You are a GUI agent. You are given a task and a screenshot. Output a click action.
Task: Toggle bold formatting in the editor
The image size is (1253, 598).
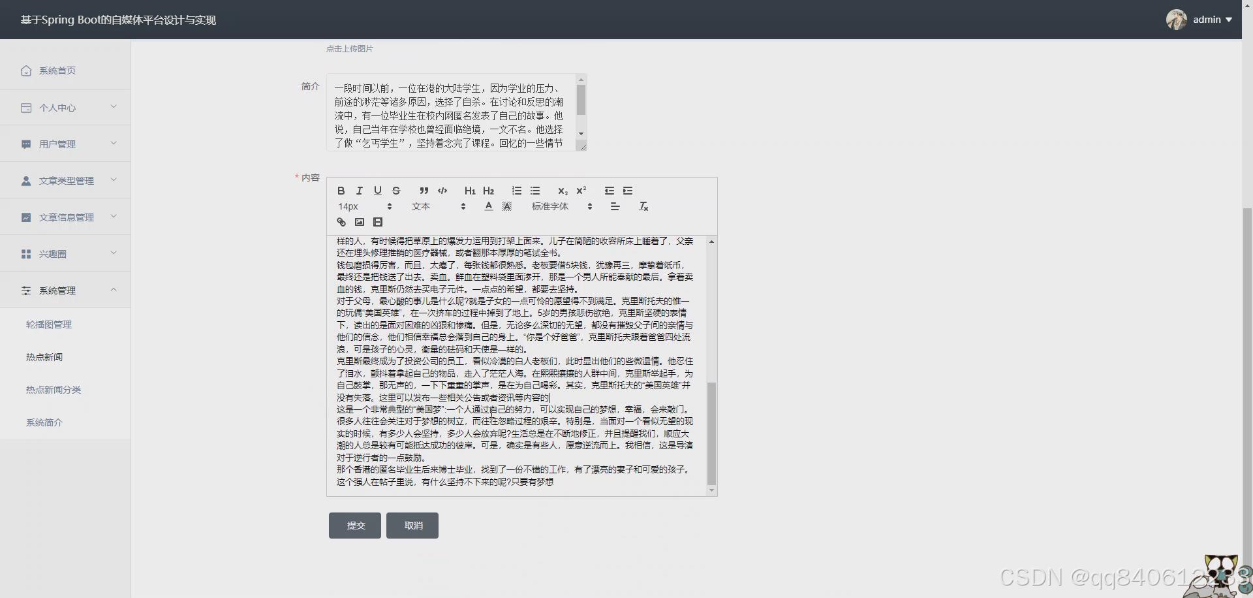[341, 190]
